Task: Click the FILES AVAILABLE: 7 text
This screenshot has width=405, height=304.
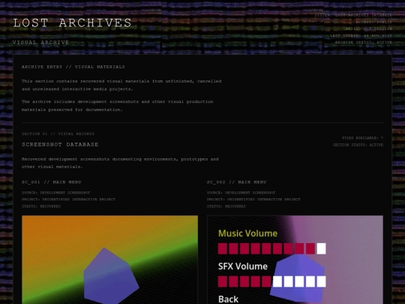Action: [x=363, y=138]
